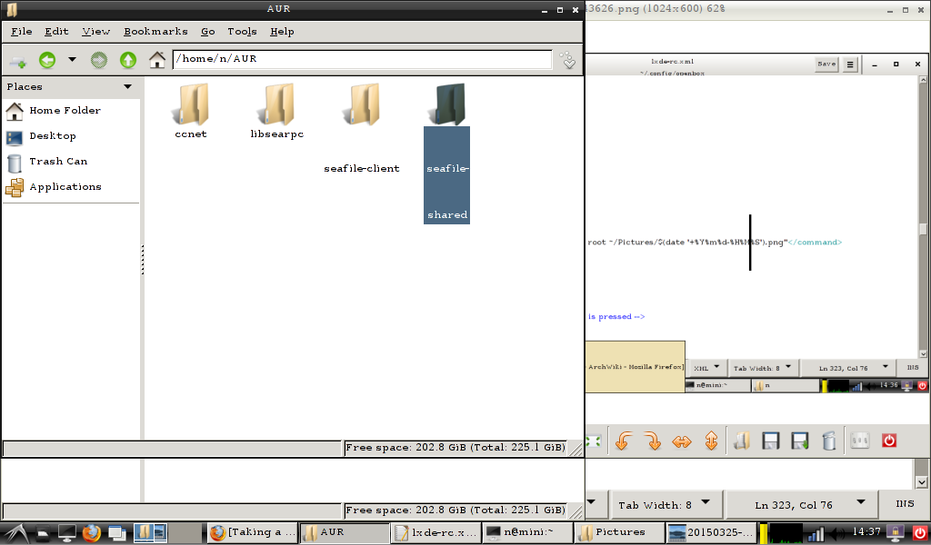The image size is (931, 545).
Task: Switch desktops using the panel pager
Action: coord(167,533)
